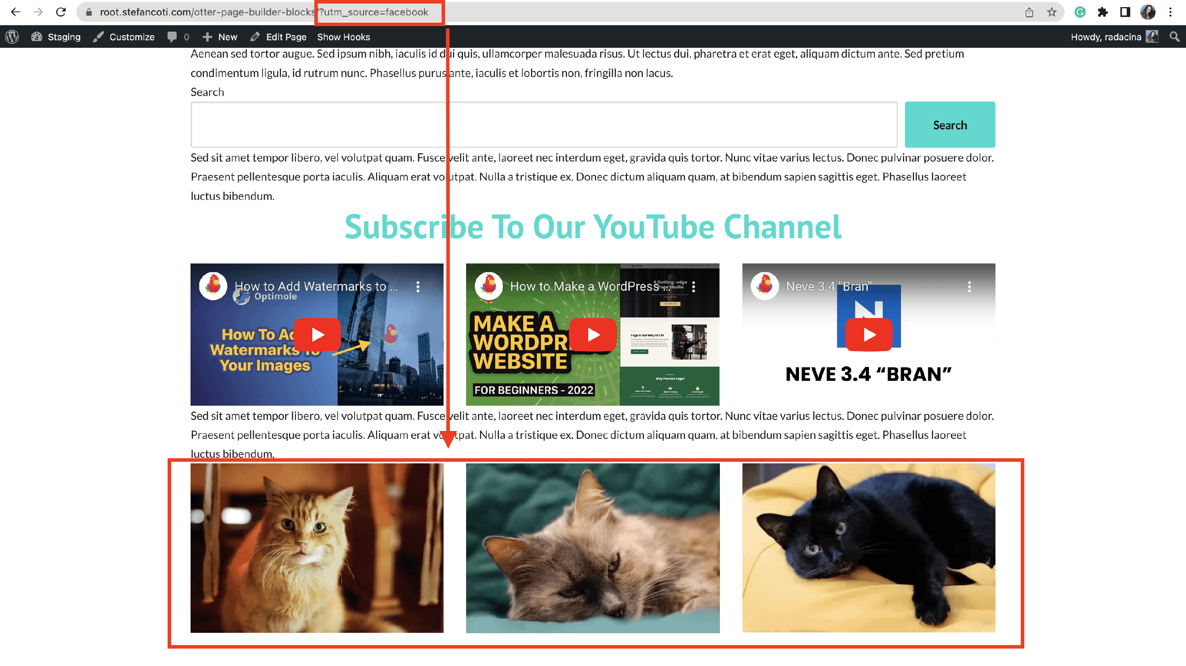The width and height of the screenshot is (1186, 666).
Task: Open the share page icon
Action: [1029, 12]
